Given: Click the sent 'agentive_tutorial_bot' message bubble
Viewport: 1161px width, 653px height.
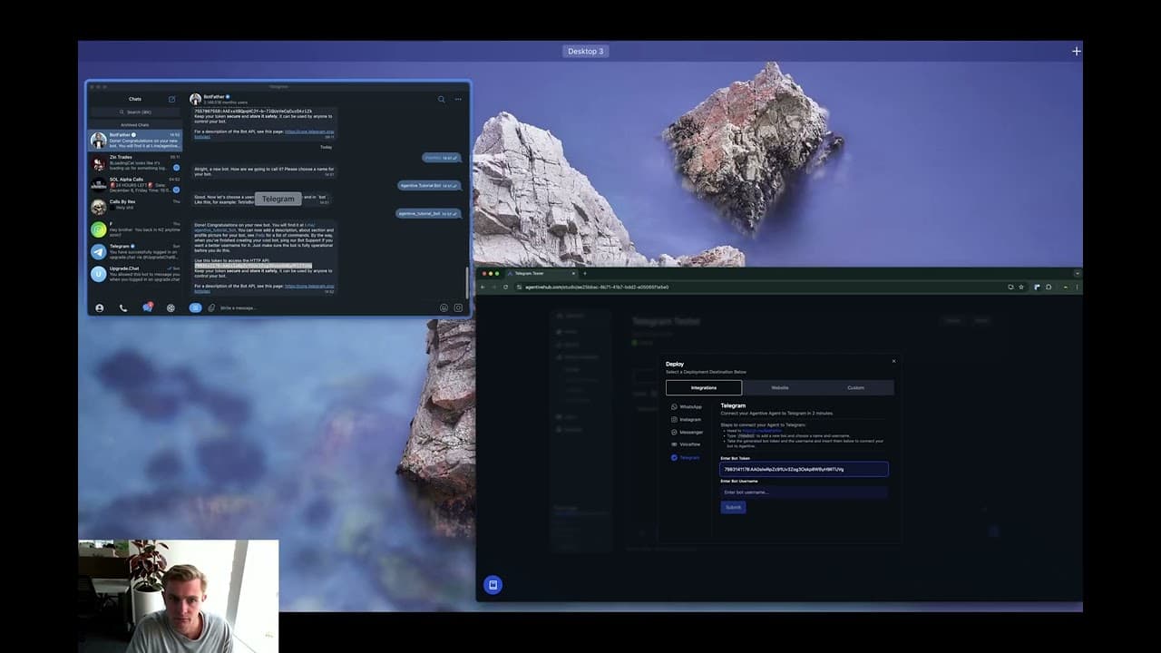Looking at the screenshot, I should pyautogui.click(x=428, y=213).
